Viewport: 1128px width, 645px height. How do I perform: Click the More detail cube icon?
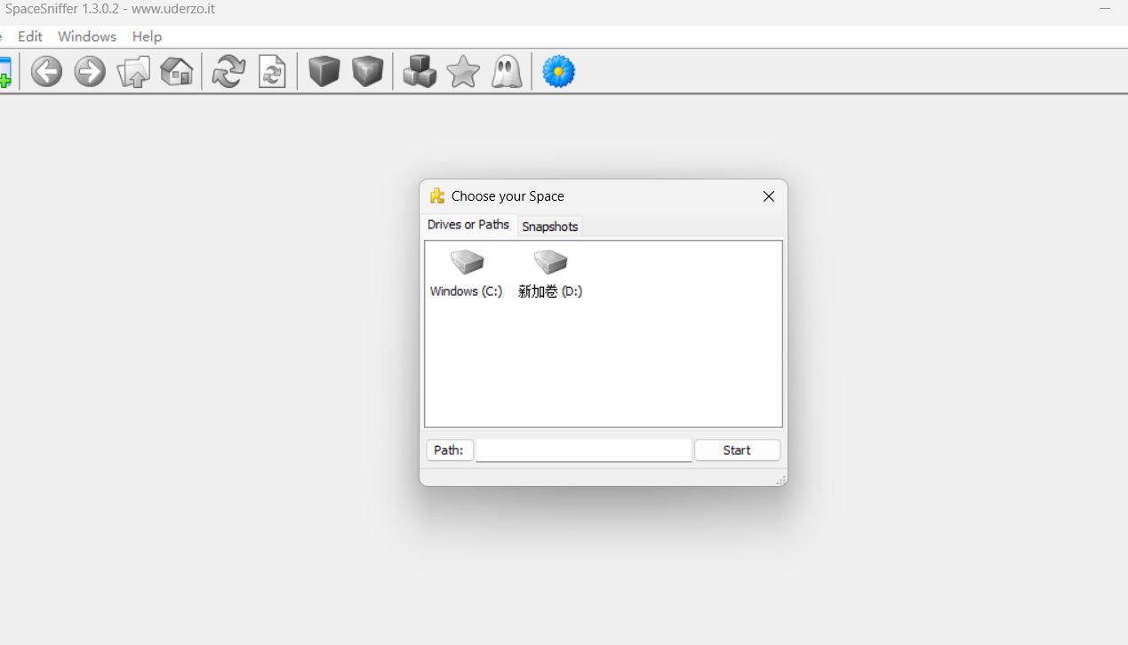coord(367,71)
